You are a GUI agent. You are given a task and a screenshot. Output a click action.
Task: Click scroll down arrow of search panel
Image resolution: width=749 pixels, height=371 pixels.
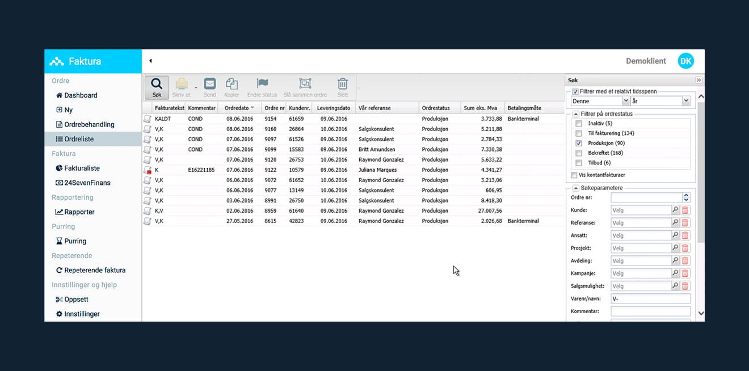(x=701, y=313)
